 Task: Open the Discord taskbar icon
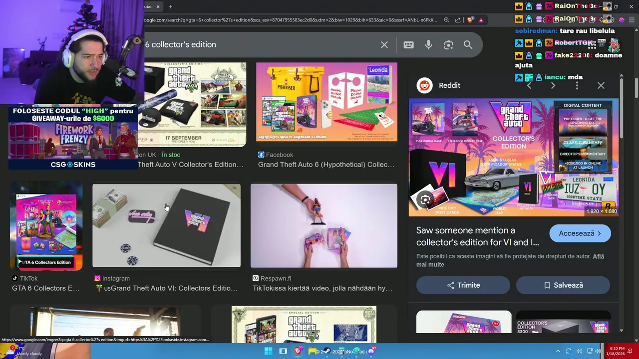click(371, 351)
